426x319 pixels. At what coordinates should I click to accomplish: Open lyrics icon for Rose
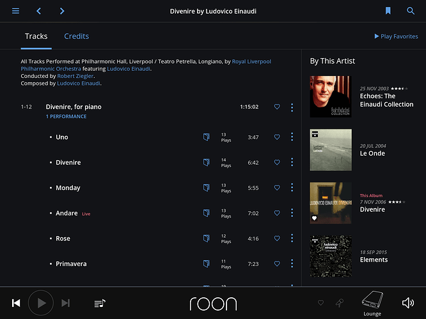click(206, 238)
